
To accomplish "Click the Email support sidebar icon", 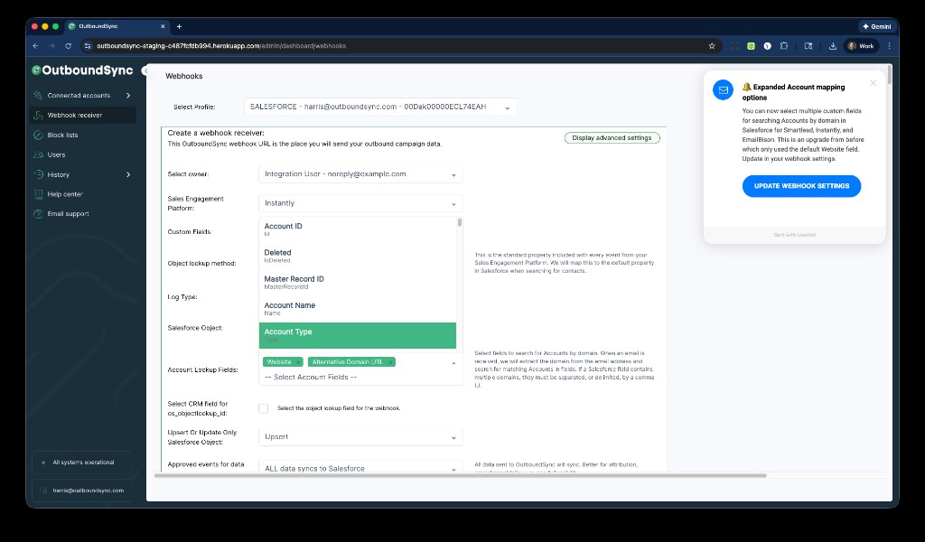I will click(38, 213).
